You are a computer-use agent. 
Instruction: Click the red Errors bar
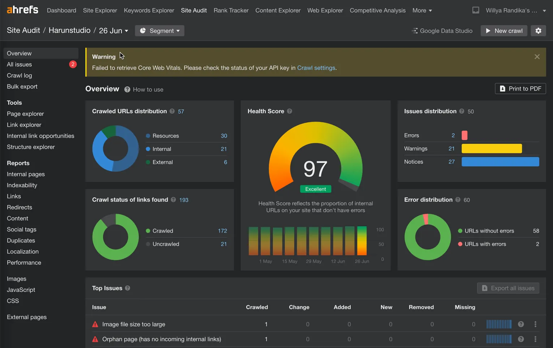(464, 135)
